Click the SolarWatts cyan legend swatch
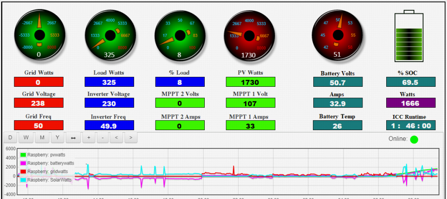Viewport: 447px width, 199px height. click(24, 180)
